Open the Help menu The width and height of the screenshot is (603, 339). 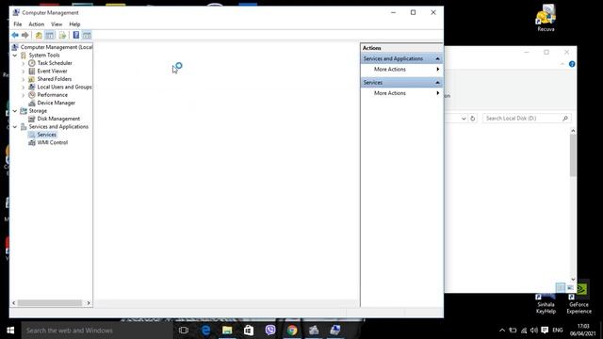click(x=74, y=24)
